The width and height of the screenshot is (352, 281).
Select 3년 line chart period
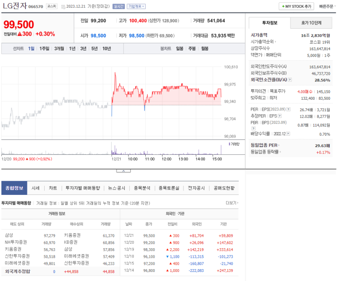point(83,48)
